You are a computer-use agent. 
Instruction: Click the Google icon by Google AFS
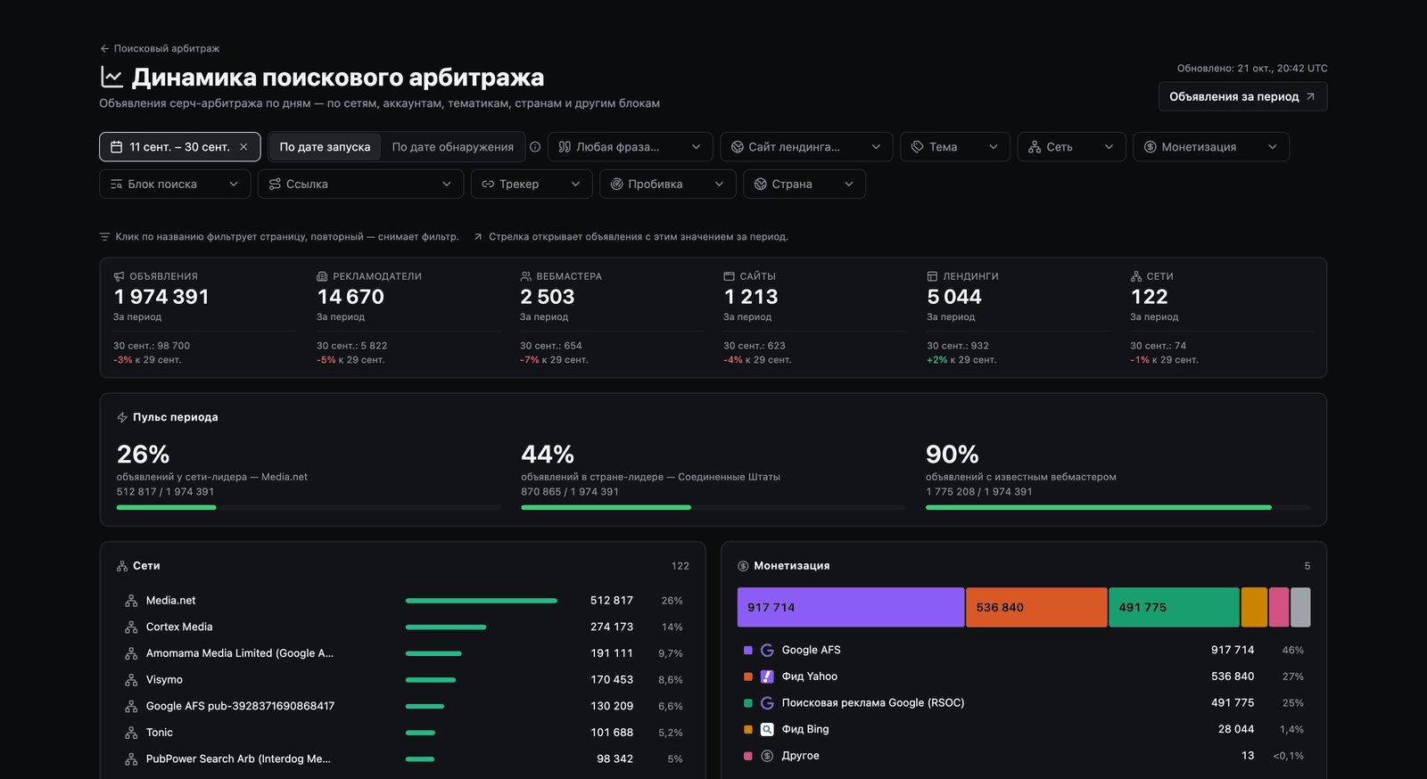pyautogui.click(x=767, y=650)
